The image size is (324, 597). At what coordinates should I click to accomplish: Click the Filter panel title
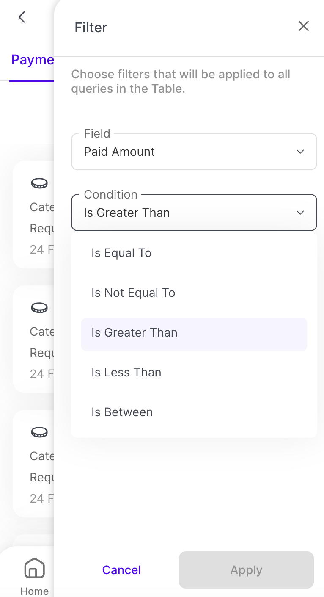91,28
